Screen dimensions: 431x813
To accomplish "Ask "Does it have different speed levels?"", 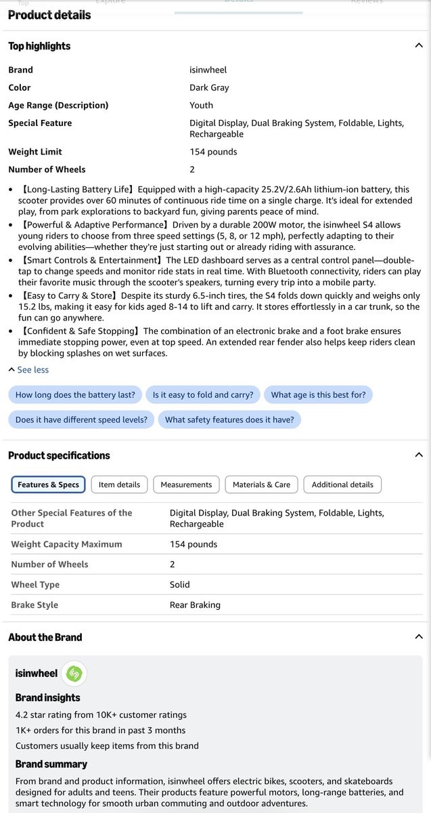I will pos(81,420).
